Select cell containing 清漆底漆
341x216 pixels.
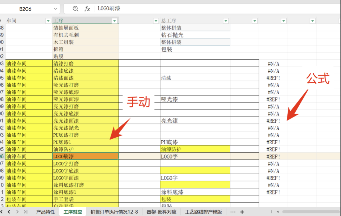pos(86,71)
